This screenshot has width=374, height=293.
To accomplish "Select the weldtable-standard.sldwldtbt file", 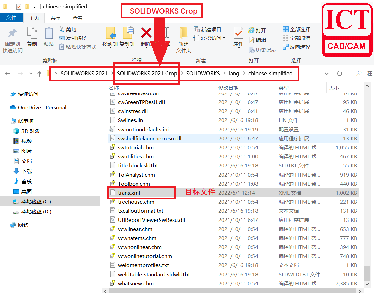I will (233, 274).
